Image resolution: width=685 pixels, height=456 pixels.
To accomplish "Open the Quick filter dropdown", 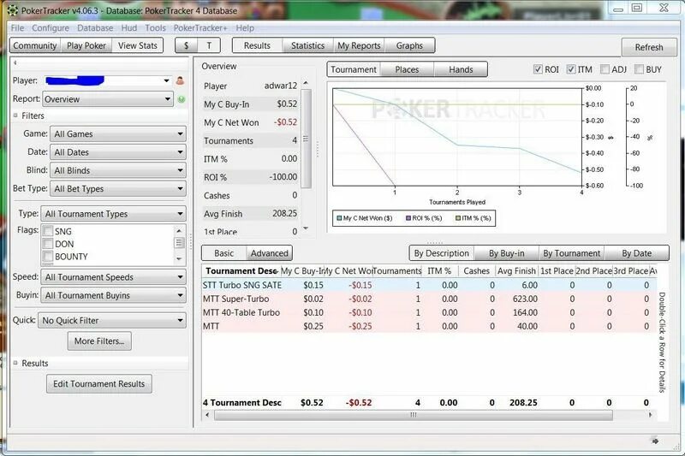I will pos(112,320).
